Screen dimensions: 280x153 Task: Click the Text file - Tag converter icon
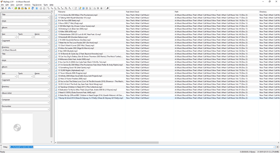click(58, 8)
